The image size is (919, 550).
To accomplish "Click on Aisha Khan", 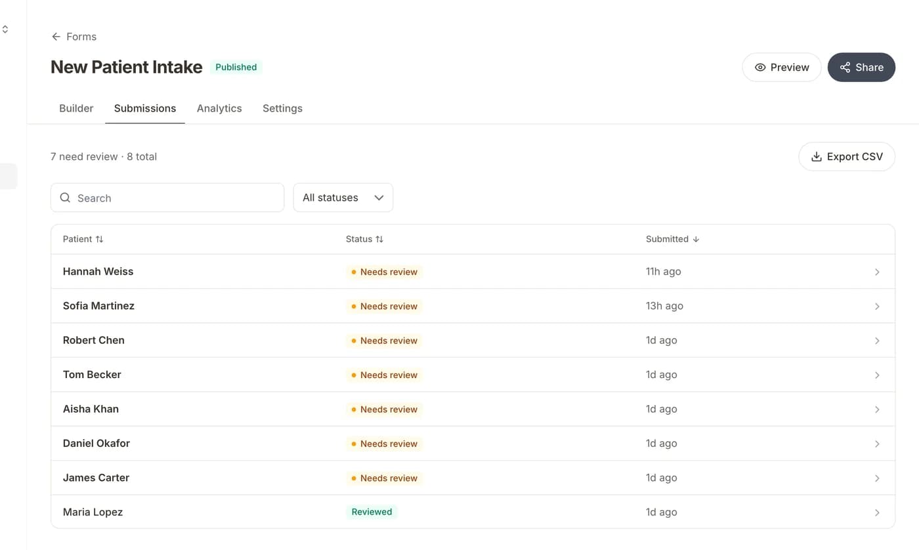I will [91, 409].
